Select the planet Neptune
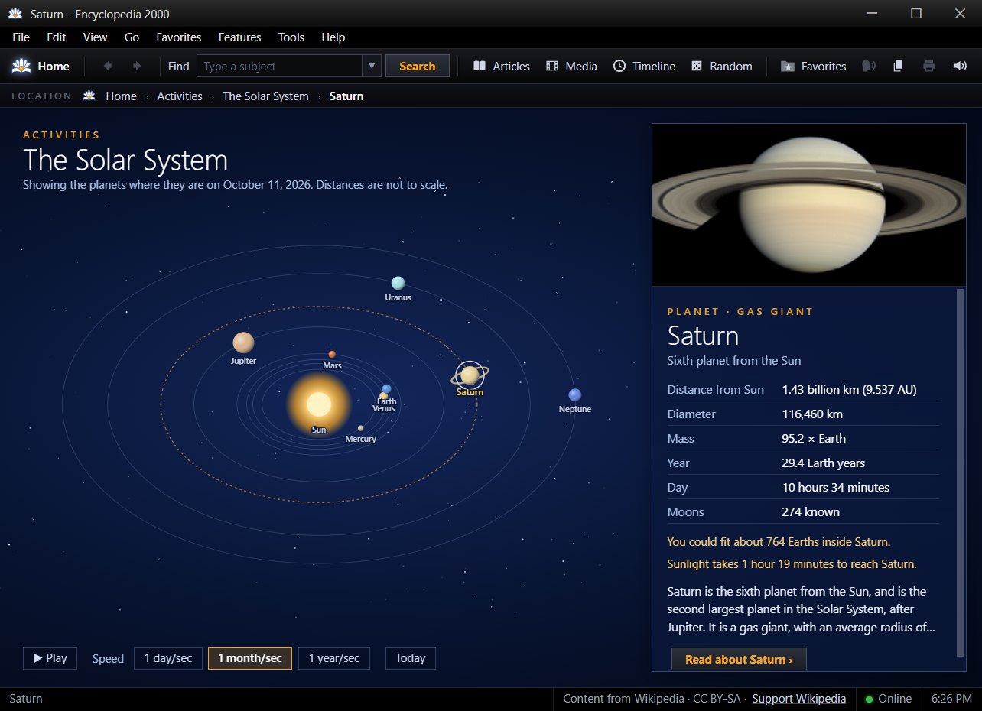Screen dimensions: 982x711 click(575, 394)
